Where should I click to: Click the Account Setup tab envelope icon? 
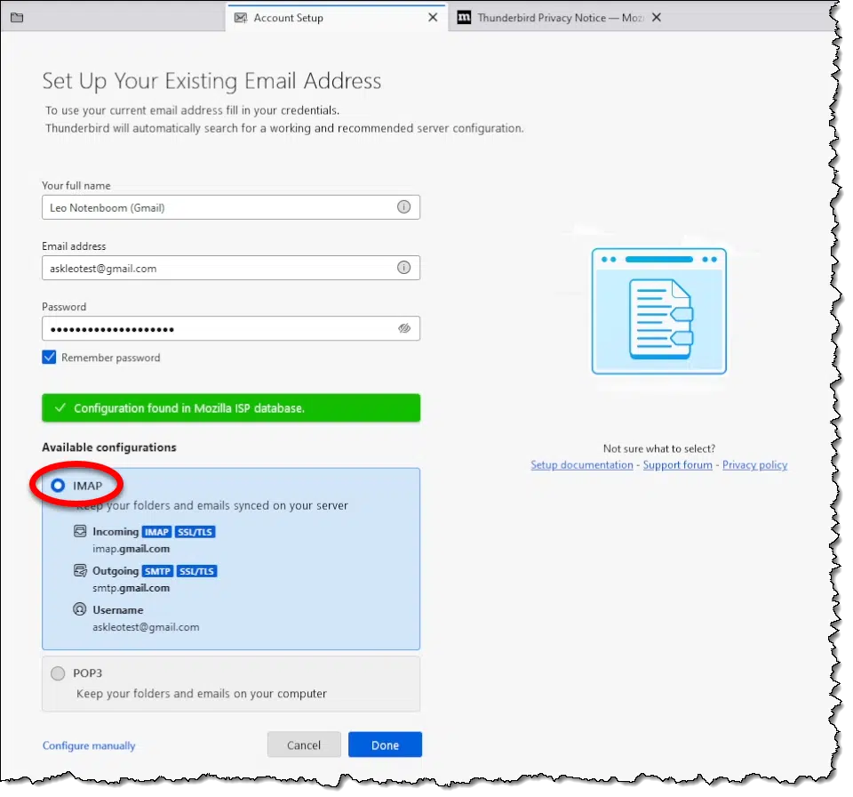coord(241,18)
